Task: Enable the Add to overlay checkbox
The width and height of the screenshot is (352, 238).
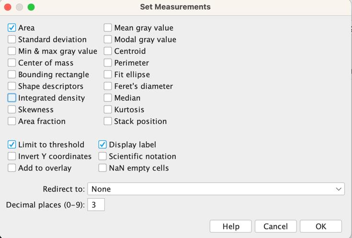Action: (x=11, y=168)
